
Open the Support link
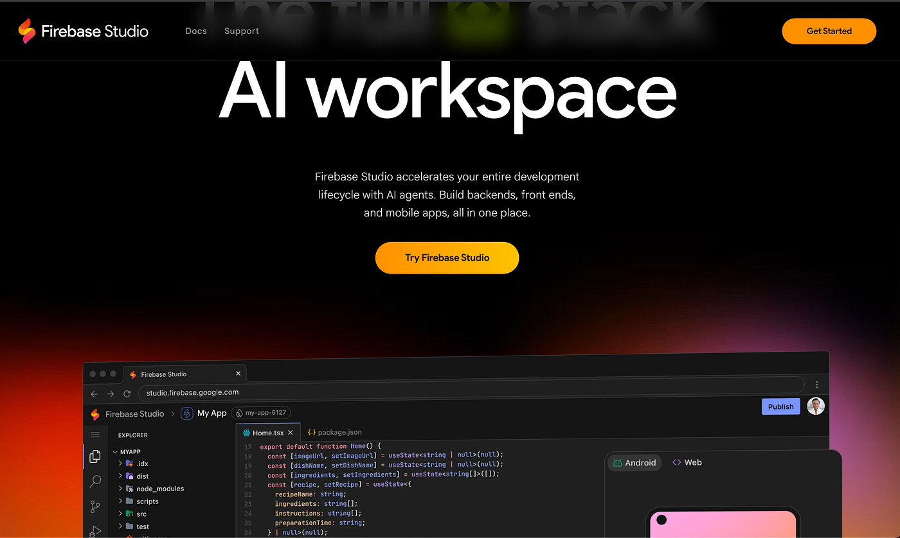[242, 31]
